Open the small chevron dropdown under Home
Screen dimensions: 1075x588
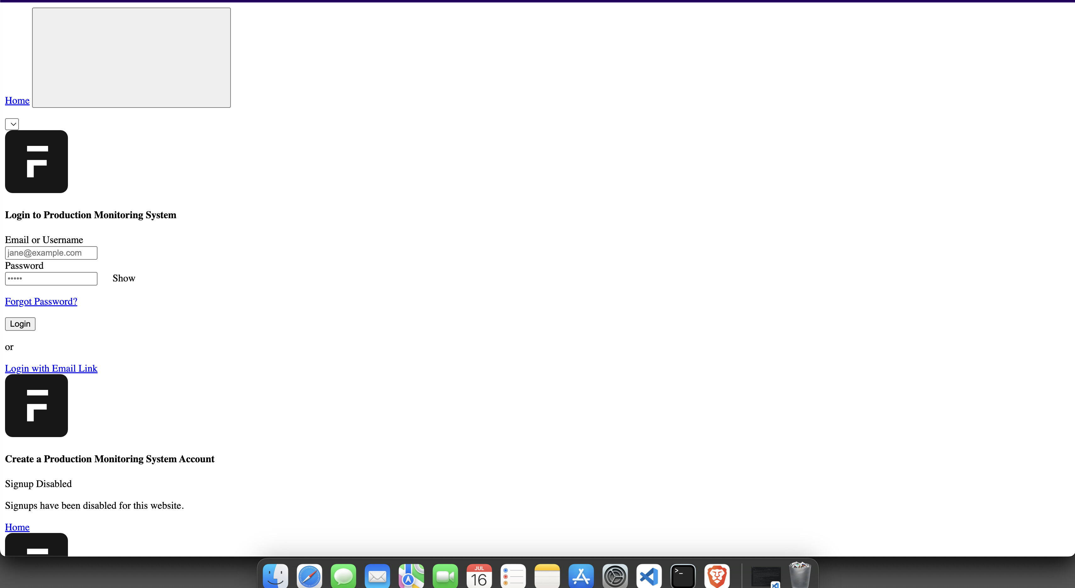click(x=12, y=124)
